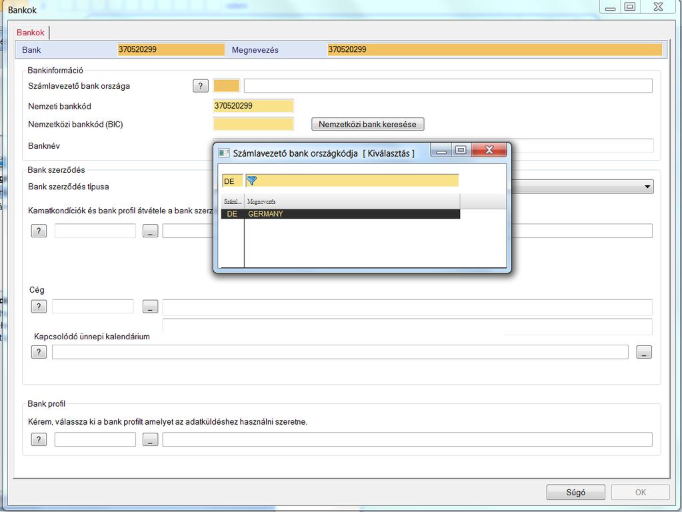Click the holiday calendar clear underscore button

pyautogui.click(x=644, y=352)
